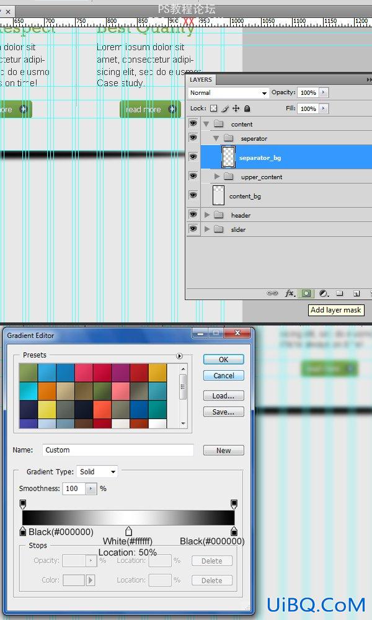372x620 pixels.
Task: Open the Opacity slider arrow
Action: [324, 92]
